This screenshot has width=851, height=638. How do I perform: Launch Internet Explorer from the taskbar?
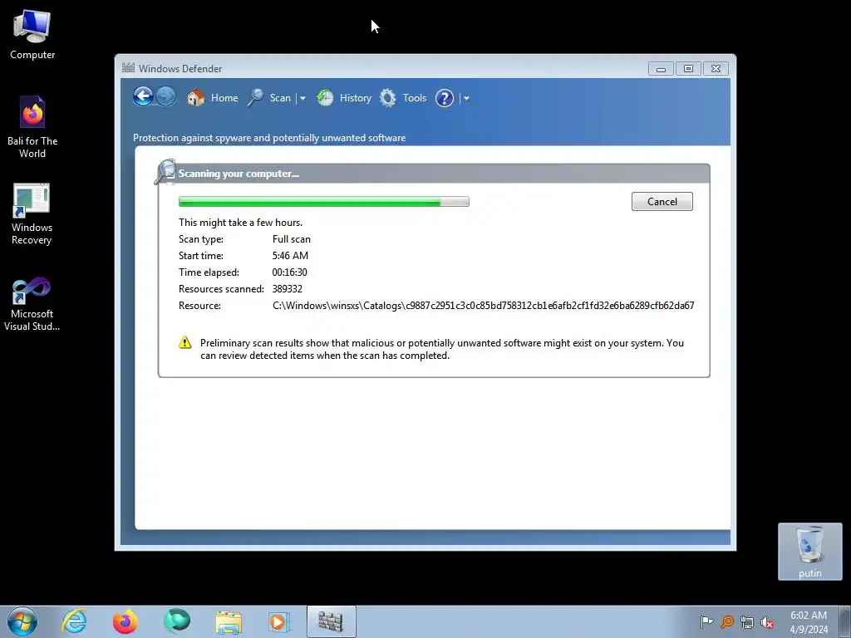74,621
